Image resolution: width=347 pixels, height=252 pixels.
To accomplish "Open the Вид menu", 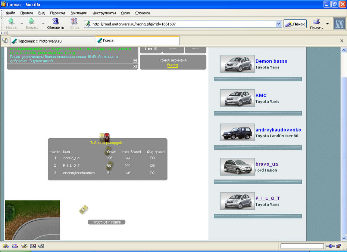I will (x=41, y=13).
